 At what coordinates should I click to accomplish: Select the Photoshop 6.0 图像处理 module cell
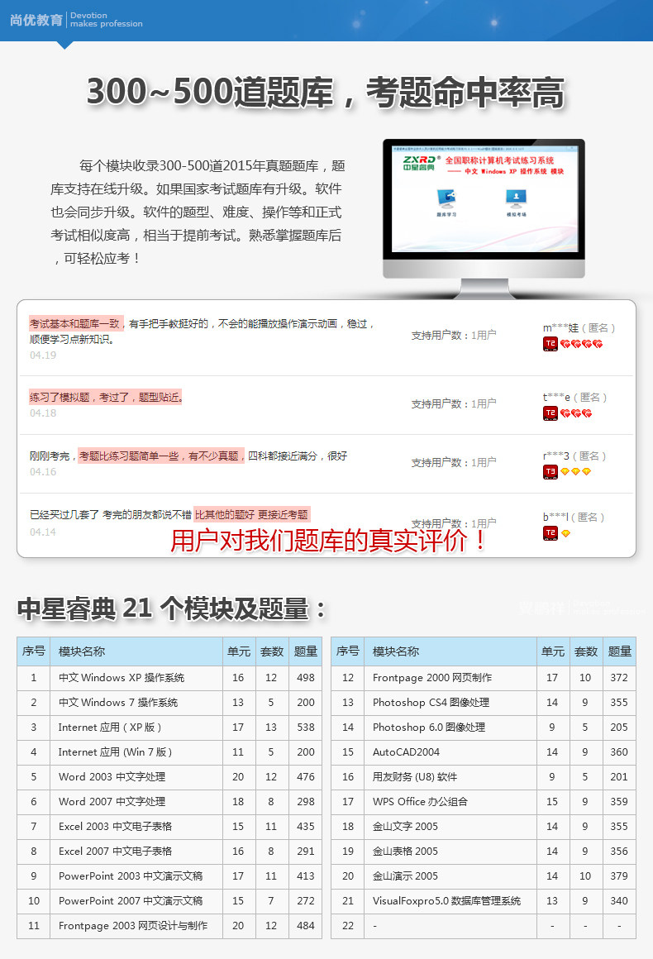point(450,728)
